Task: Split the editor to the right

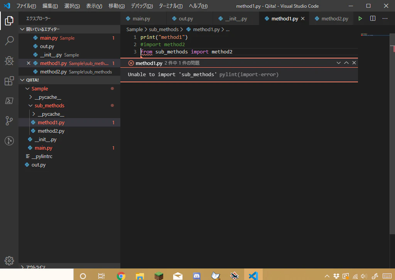Action: [x=373, y=18]
